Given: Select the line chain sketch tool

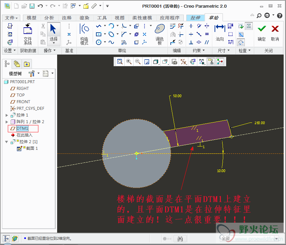Looking at the screenshot, I should point(99,26).
